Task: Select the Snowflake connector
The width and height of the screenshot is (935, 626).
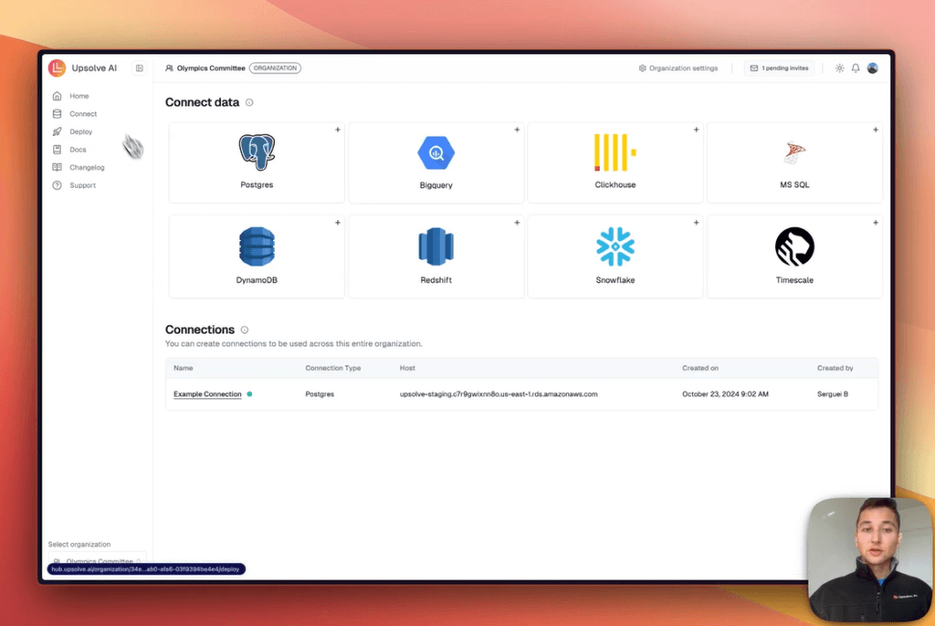Action: pos(615,256)
